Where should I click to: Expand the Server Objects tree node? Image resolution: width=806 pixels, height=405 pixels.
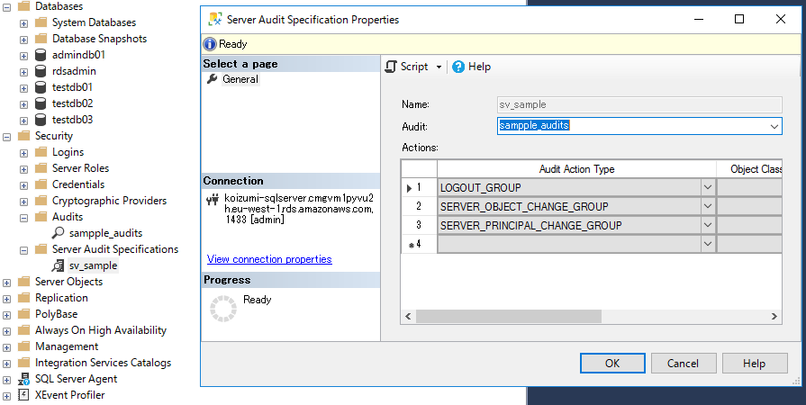pos(7,282)
